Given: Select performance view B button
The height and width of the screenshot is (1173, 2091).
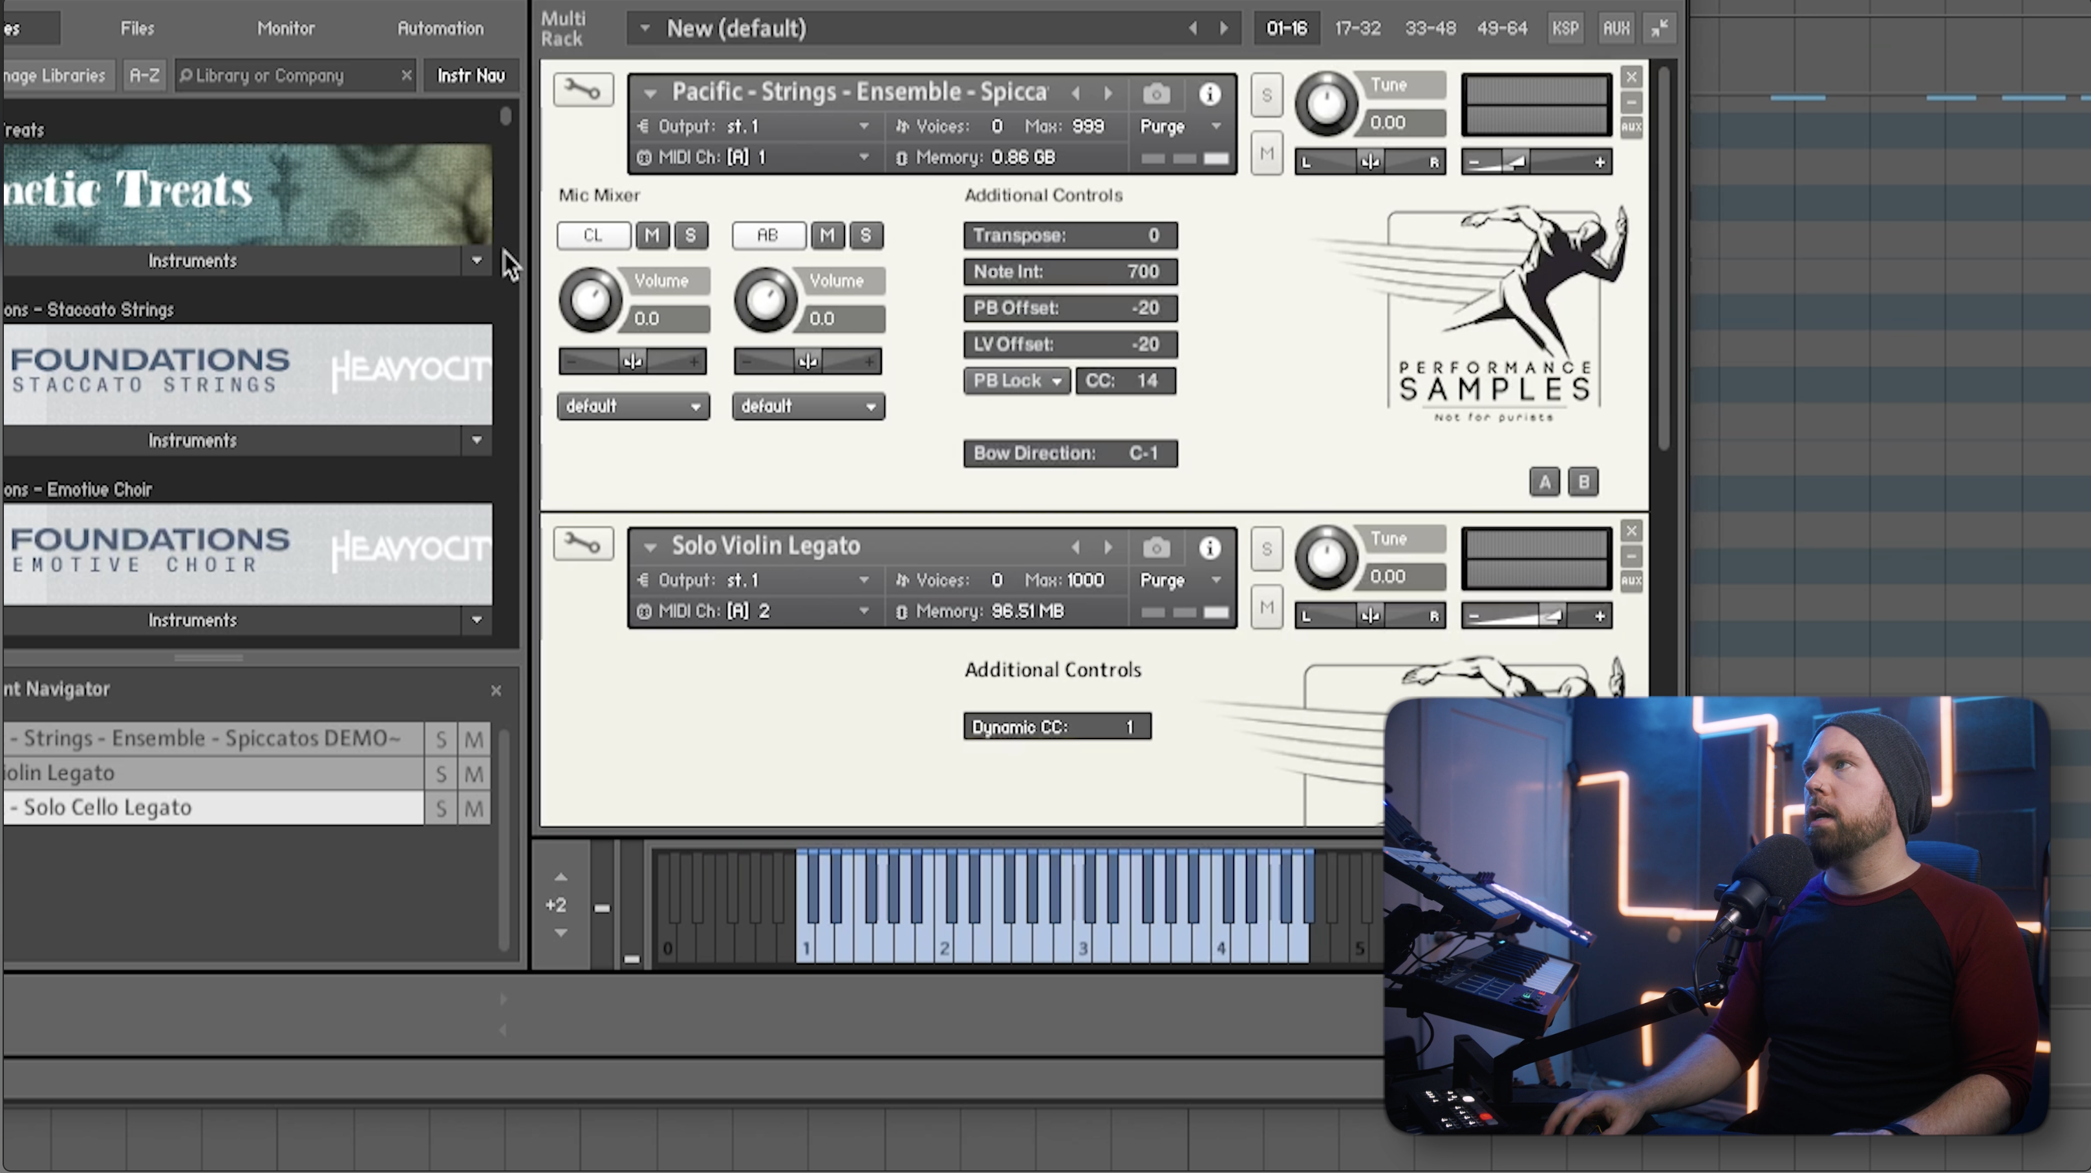Looking at the screenshot, I should [1583, 482].
